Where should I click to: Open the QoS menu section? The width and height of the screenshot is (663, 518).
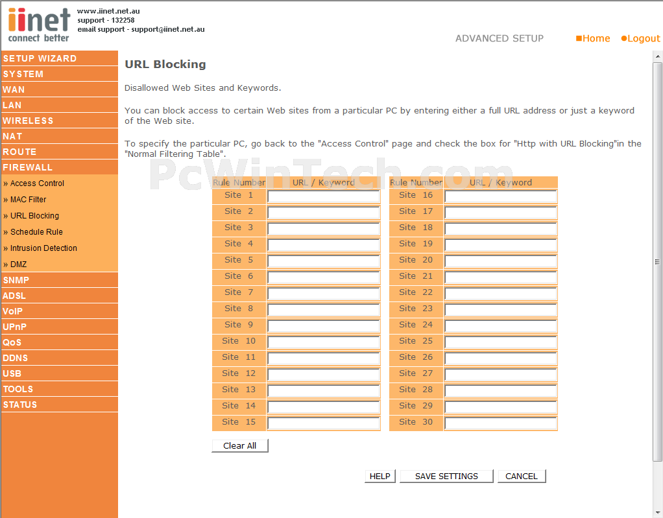pos(59,342)
